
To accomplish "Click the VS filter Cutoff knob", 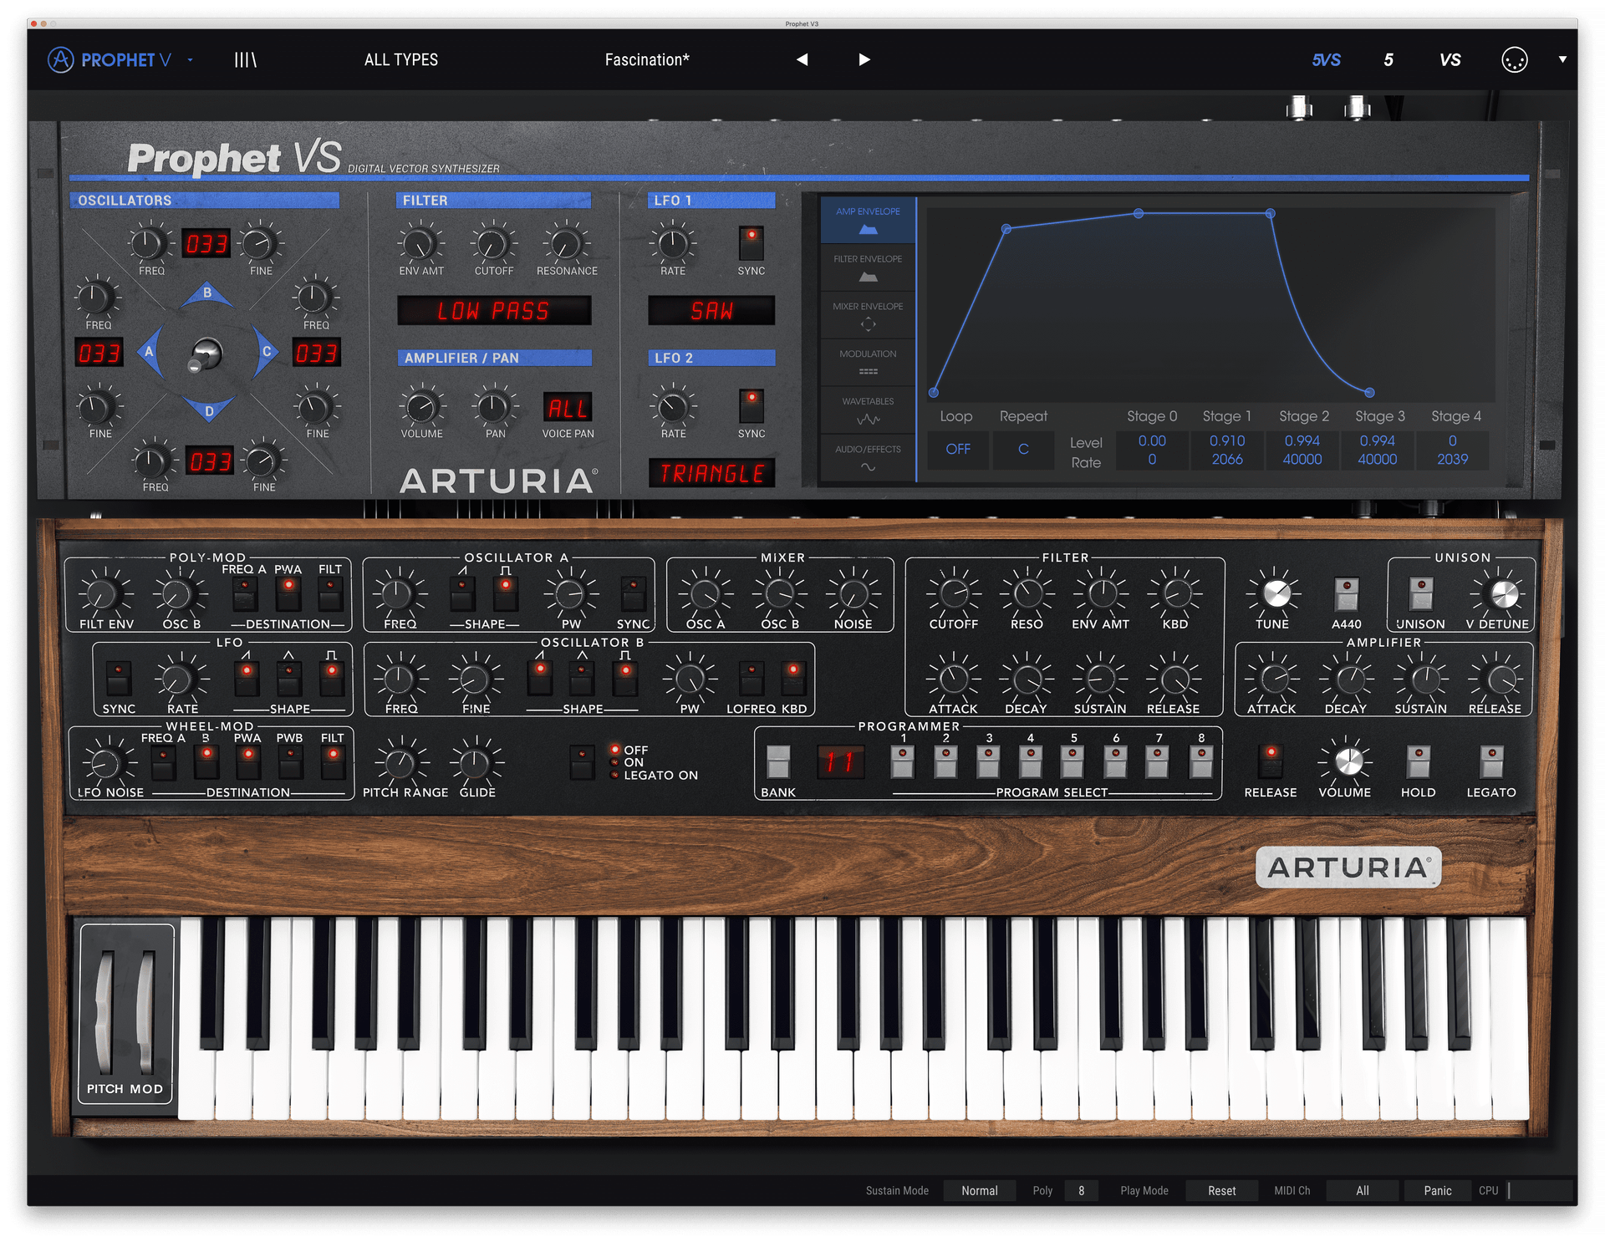I will (x=493, y=244).
